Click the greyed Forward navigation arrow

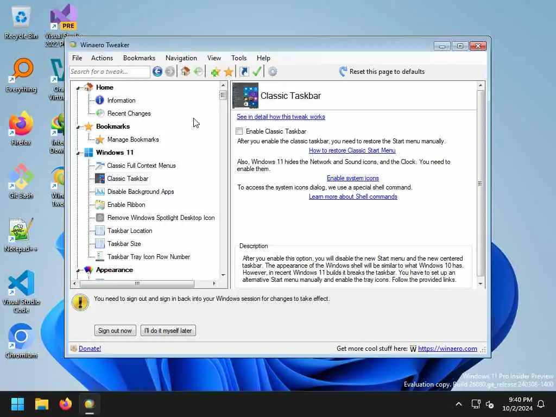pos(170,72)
